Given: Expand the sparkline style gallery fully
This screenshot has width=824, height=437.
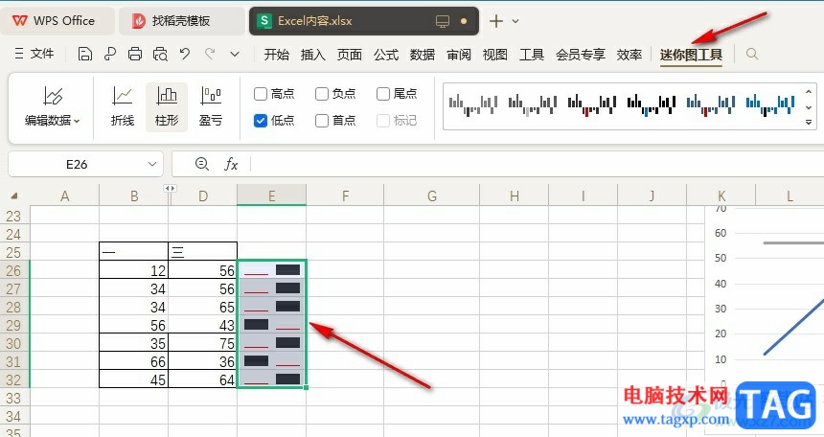Looking at the screenshot, I should 809,122.
